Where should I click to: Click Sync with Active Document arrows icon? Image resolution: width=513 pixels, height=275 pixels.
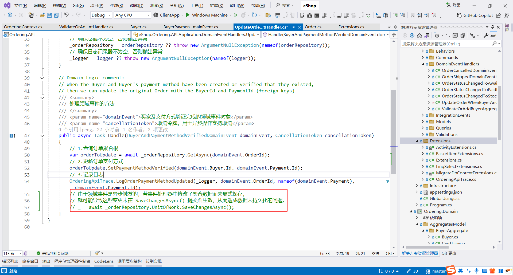448,36
